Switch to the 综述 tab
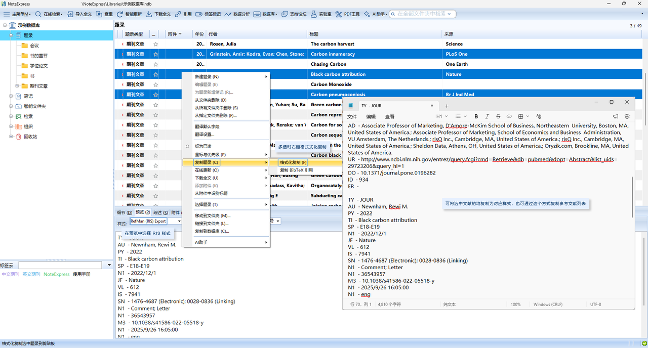This screenshot has width=648, height=348. tap(160, 212)
